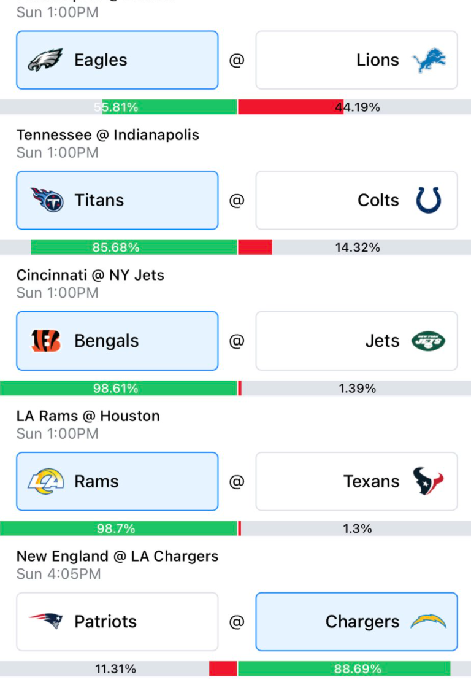Click the Rams team logo

tap(46, 481)
